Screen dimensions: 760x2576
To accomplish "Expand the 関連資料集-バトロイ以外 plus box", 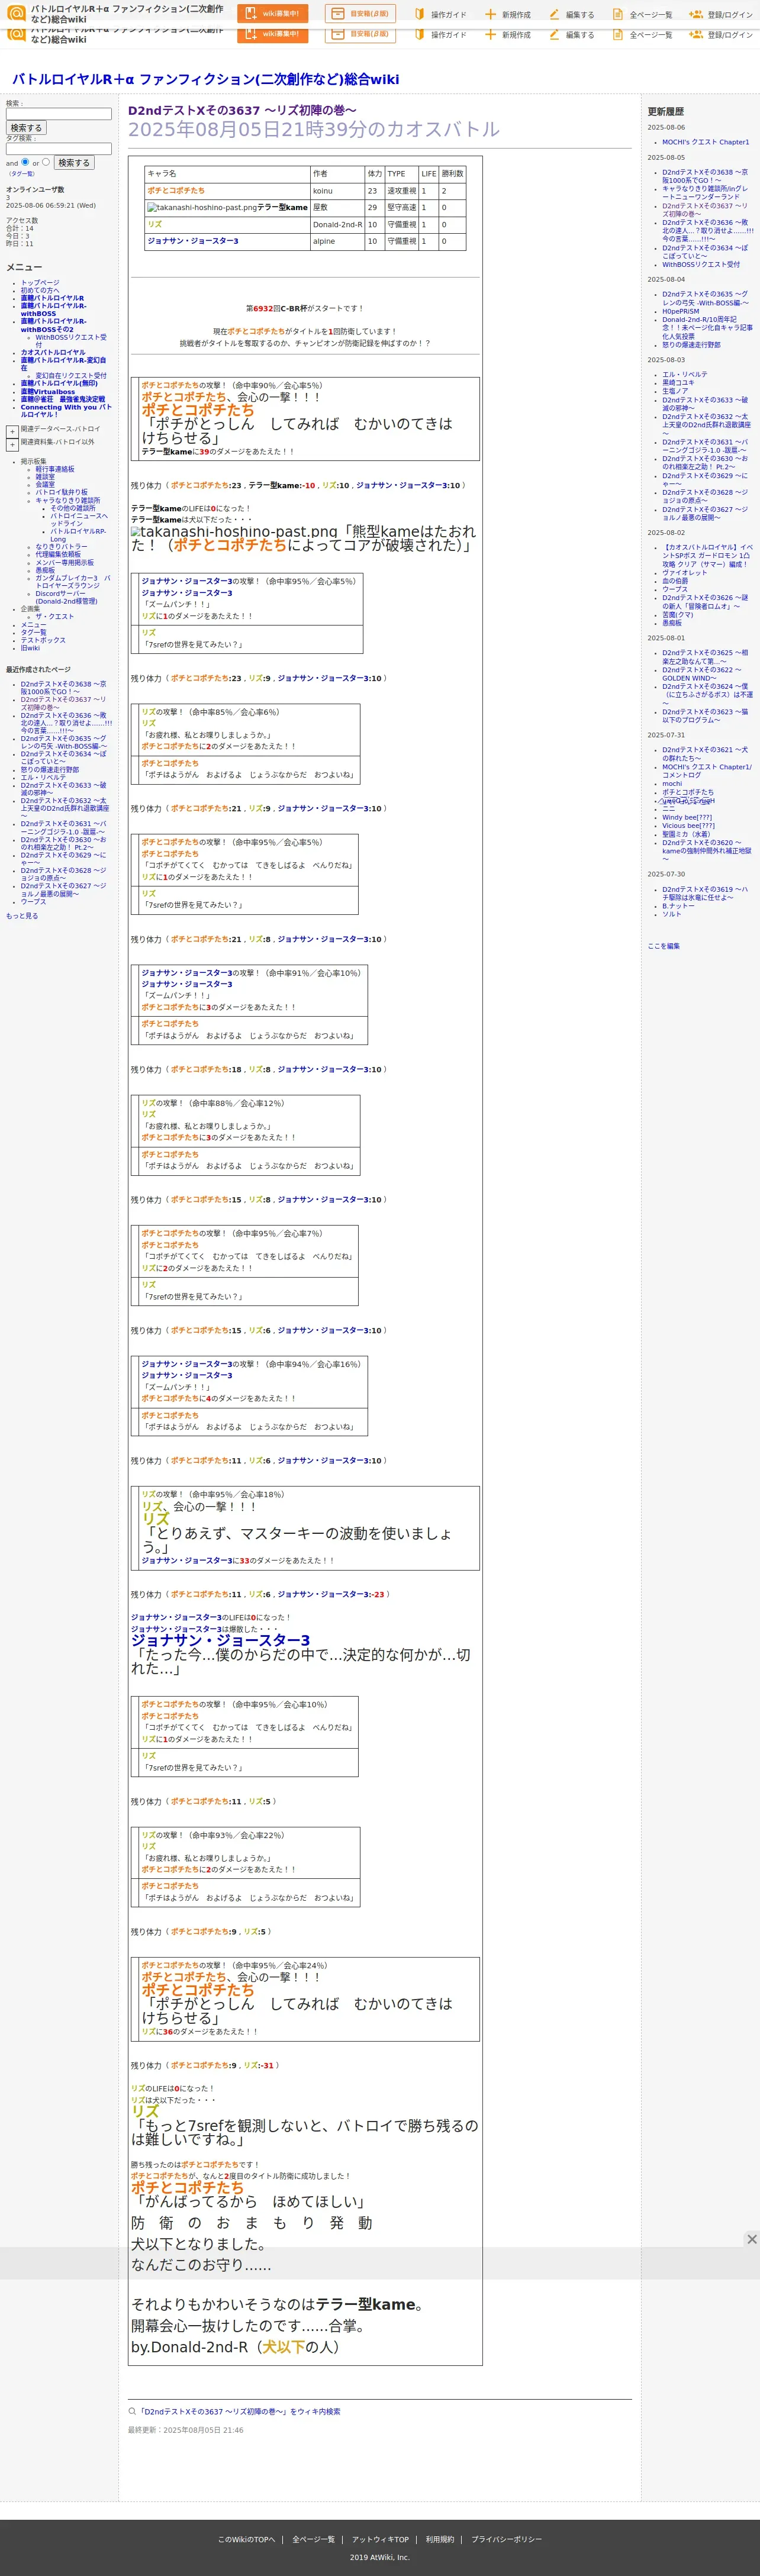I will coord(12,444).
